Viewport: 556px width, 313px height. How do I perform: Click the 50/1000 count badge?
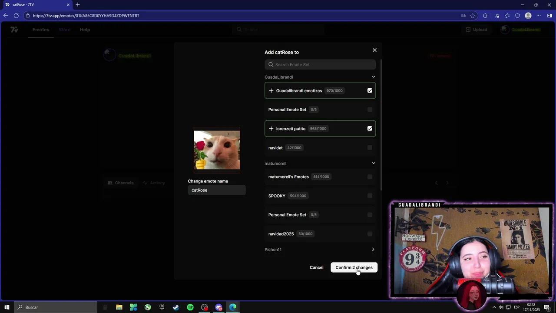pos(305,234)
